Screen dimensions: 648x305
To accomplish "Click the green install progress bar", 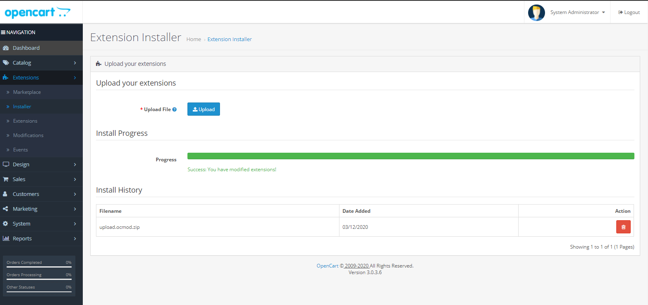I will click(411, 156).
